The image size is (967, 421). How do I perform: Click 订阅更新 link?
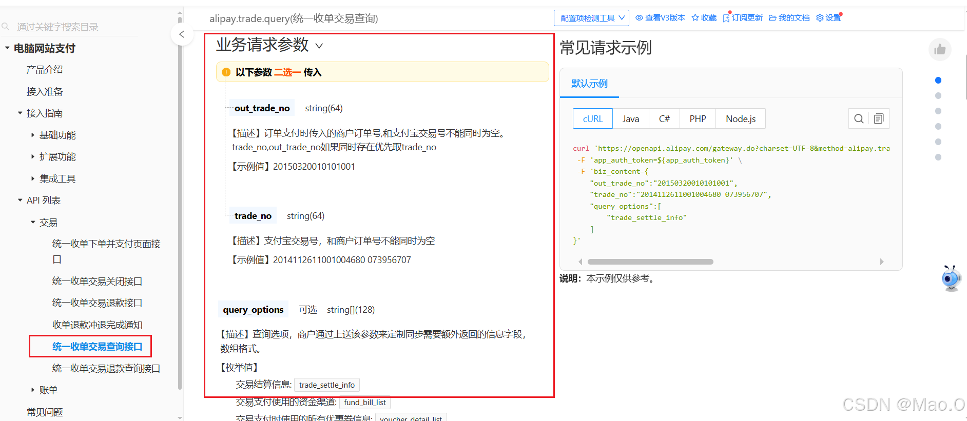tap(747, 18)
